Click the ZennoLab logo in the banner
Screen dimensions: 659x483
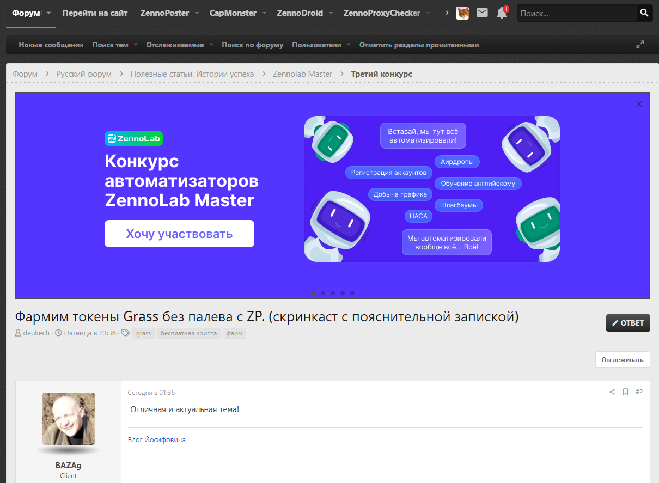click(x=133, y=139)
